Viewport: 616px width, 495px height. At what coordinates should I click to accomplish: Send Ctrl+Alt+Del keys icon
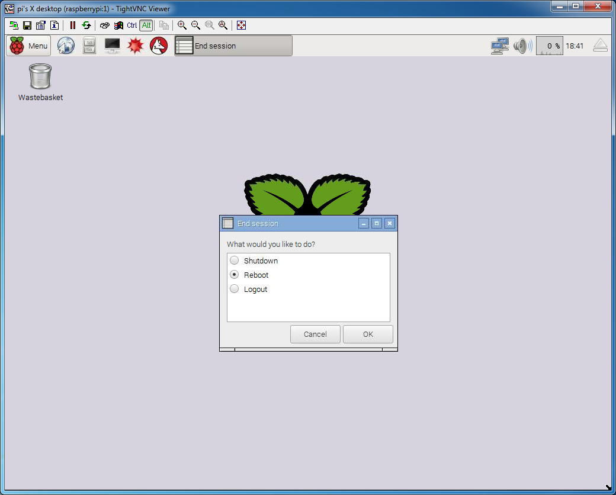[x=104, y=25]
